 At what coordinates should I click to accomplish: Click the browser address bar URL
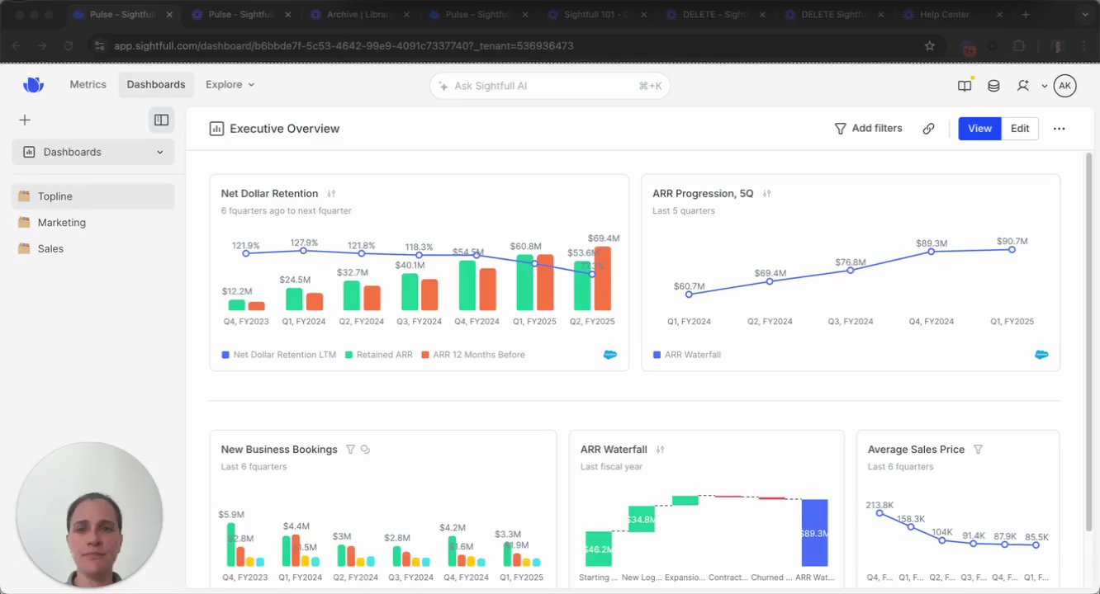(x=344, y=46)
